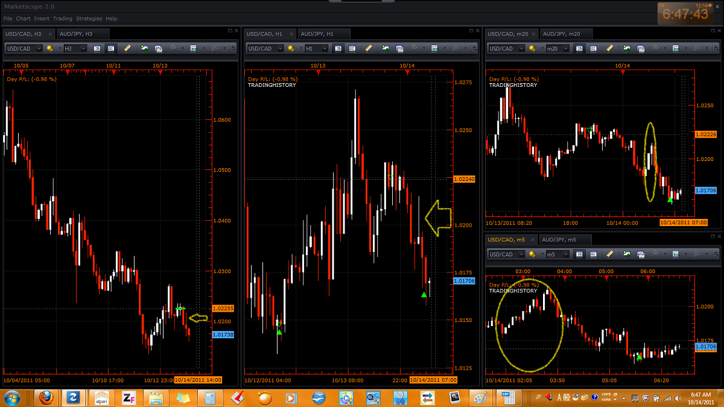The image size is (724, 407).
Task: Open the Trading menu
Action: click(63, 19)
